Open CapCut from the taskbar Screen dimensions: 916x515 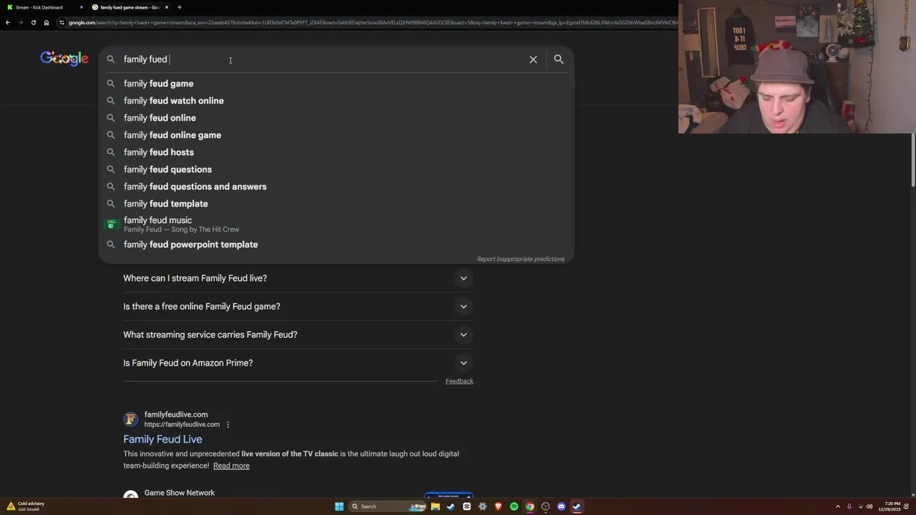coord(467,506)
